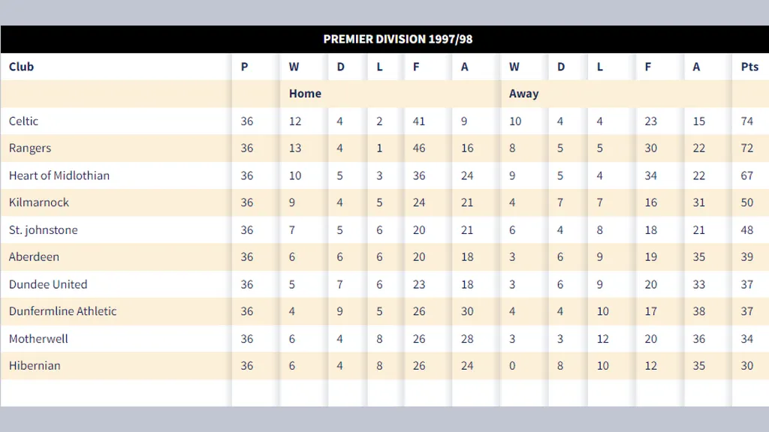The height and width of the screenshot is (432, 769).
Task: Select the Home group label
Action: (x=305, y=94)
